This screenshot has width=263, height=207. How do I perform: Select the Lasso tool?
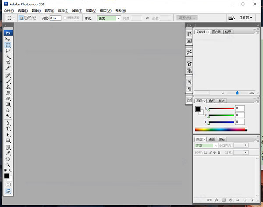tap(8, 51)
